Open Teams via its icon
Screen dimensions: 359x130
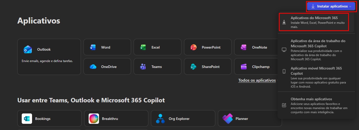tap(143, 67)
